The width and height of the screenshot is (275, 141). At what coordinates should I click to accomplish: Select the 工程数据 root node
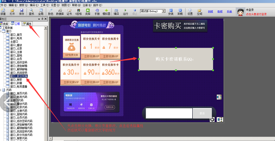(7, 28)
